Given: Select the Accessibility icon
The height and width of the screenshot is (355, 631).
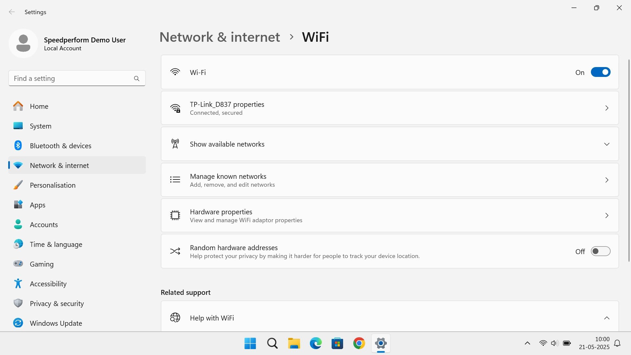Looking at the screenshot, I should [x=18, y=283].
